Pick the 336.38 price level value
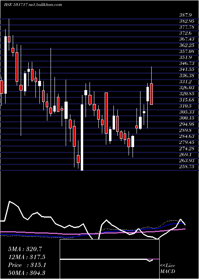Viewport: 199px width, 279px height. [x=187, y=76]
